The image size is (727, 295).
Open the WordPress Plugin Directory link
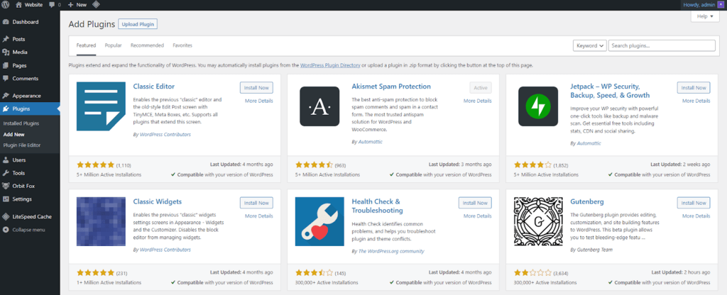coord(329,65)
